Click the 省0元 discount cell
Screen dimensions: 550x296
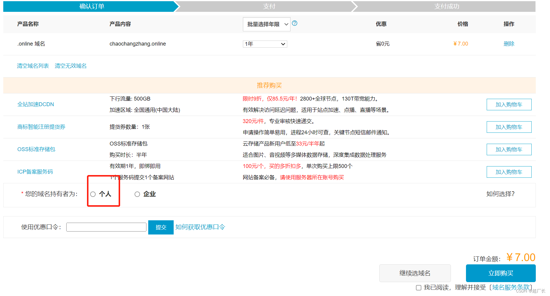coord(383,44)
